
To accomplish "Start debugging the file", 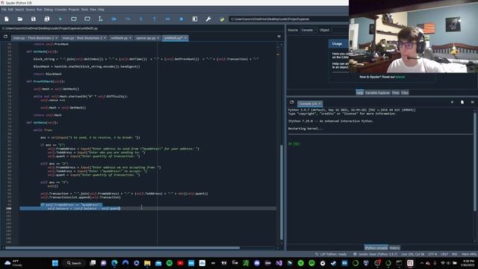I will (114, 19).
